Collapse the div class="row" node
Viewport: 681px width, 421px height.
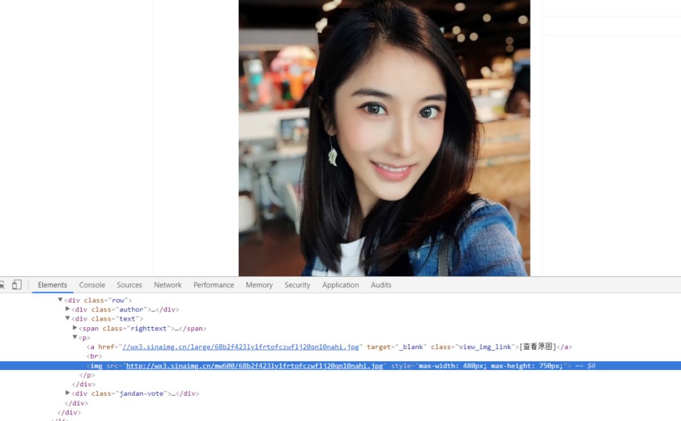(x=61, y=299)
